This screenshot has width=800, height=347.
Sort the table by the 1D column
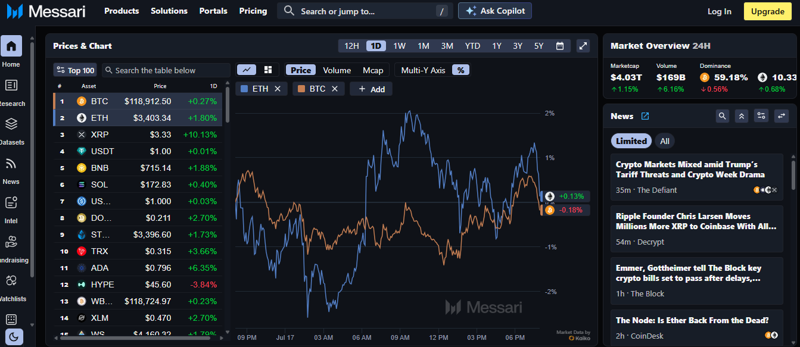pos(213,86)
